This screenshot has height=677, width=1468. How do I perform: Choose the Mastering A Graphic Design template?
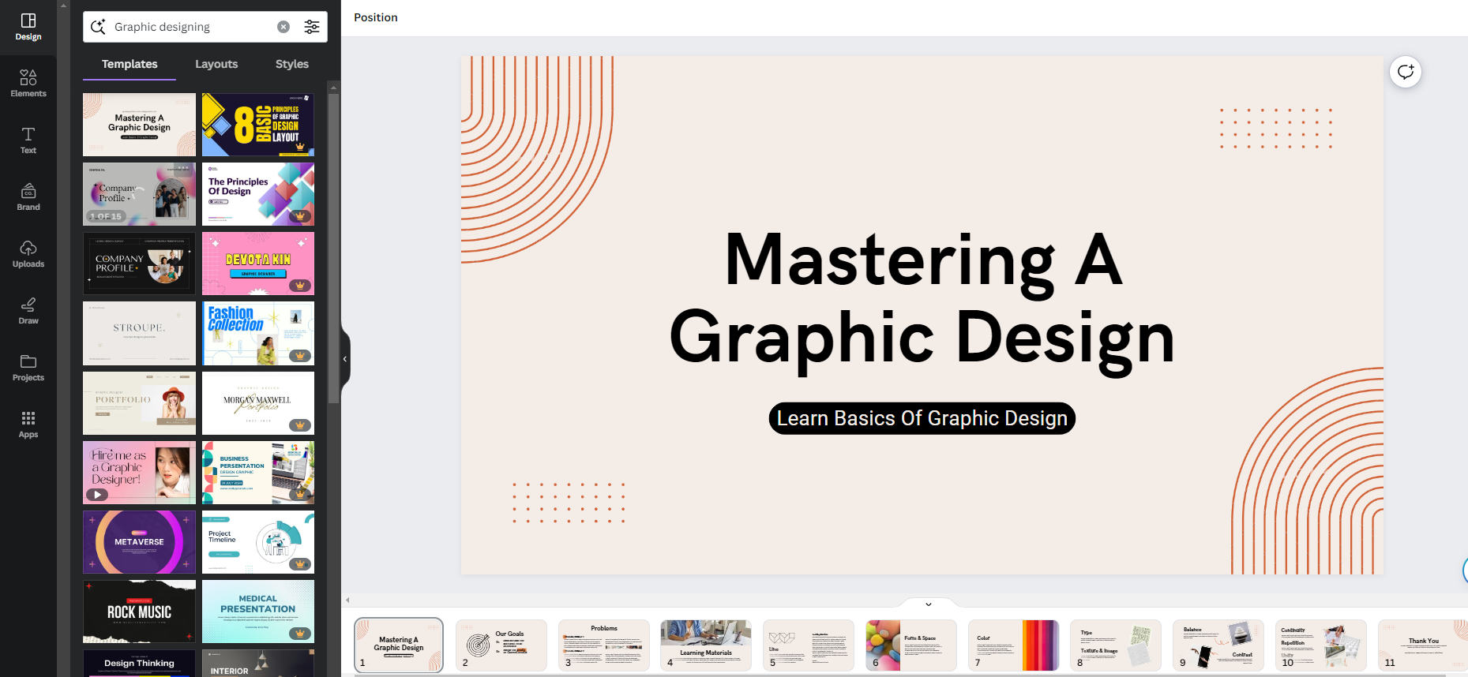(139, 125)
